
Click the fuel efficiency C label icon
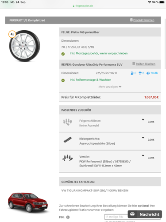(x=132, y=73)
